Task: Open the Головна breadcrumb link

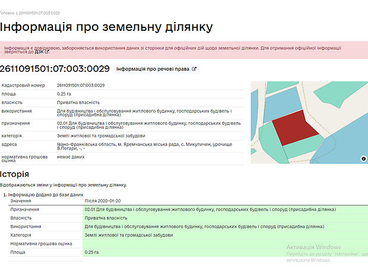Action: pyautogui.click(x=7, y=13)
